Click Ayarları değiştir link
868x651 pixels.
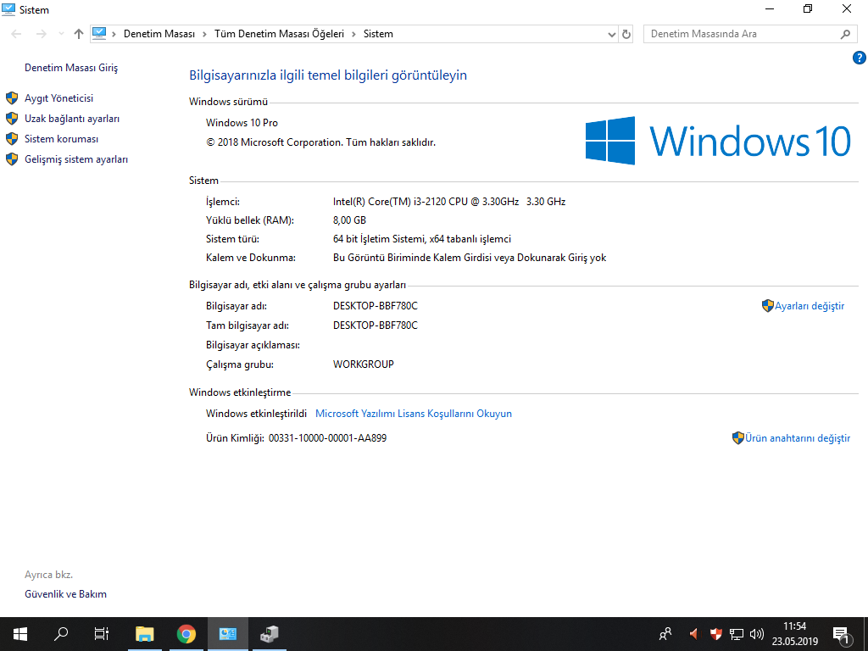[x=809, y=306]
